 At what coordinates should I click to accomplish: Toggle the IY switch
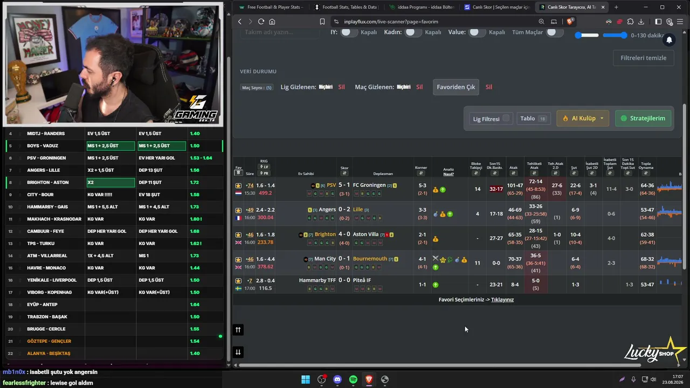pyautogui.click(x=349, y=32)
